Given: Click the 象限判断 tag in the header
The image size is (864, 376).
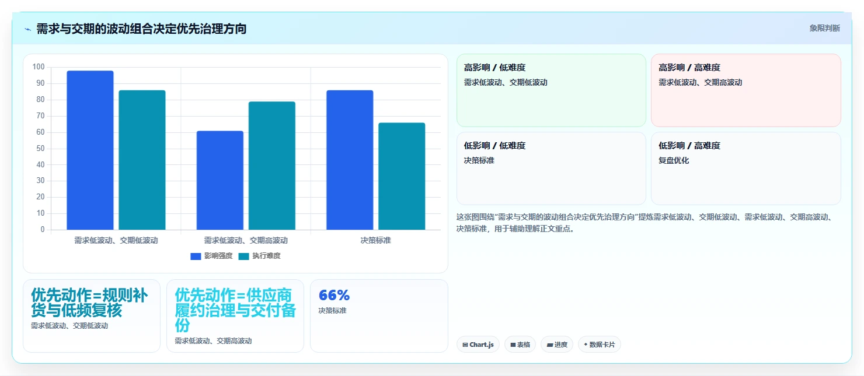Looking at the screenshot, I should coord(824,28).
